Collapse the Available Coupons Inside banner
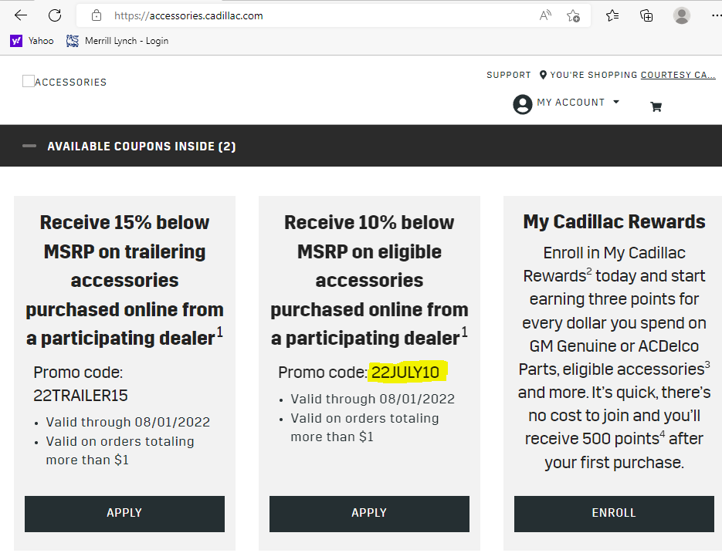The image size is (722, 553). (x=29, y=146)
